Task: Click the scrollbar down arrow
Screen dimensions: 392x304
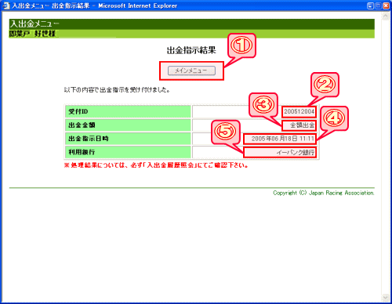Action: point(385,297)
